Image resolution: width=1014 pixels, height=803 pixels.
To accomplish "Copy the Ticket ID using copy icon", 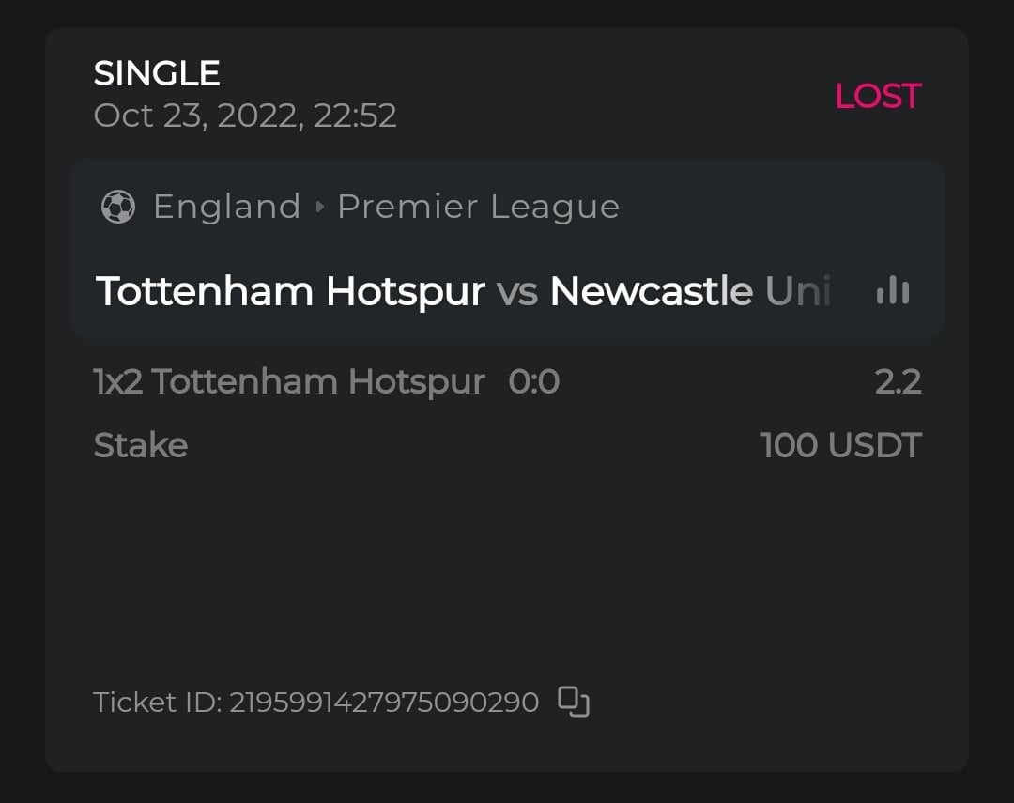I will point(574,702).
